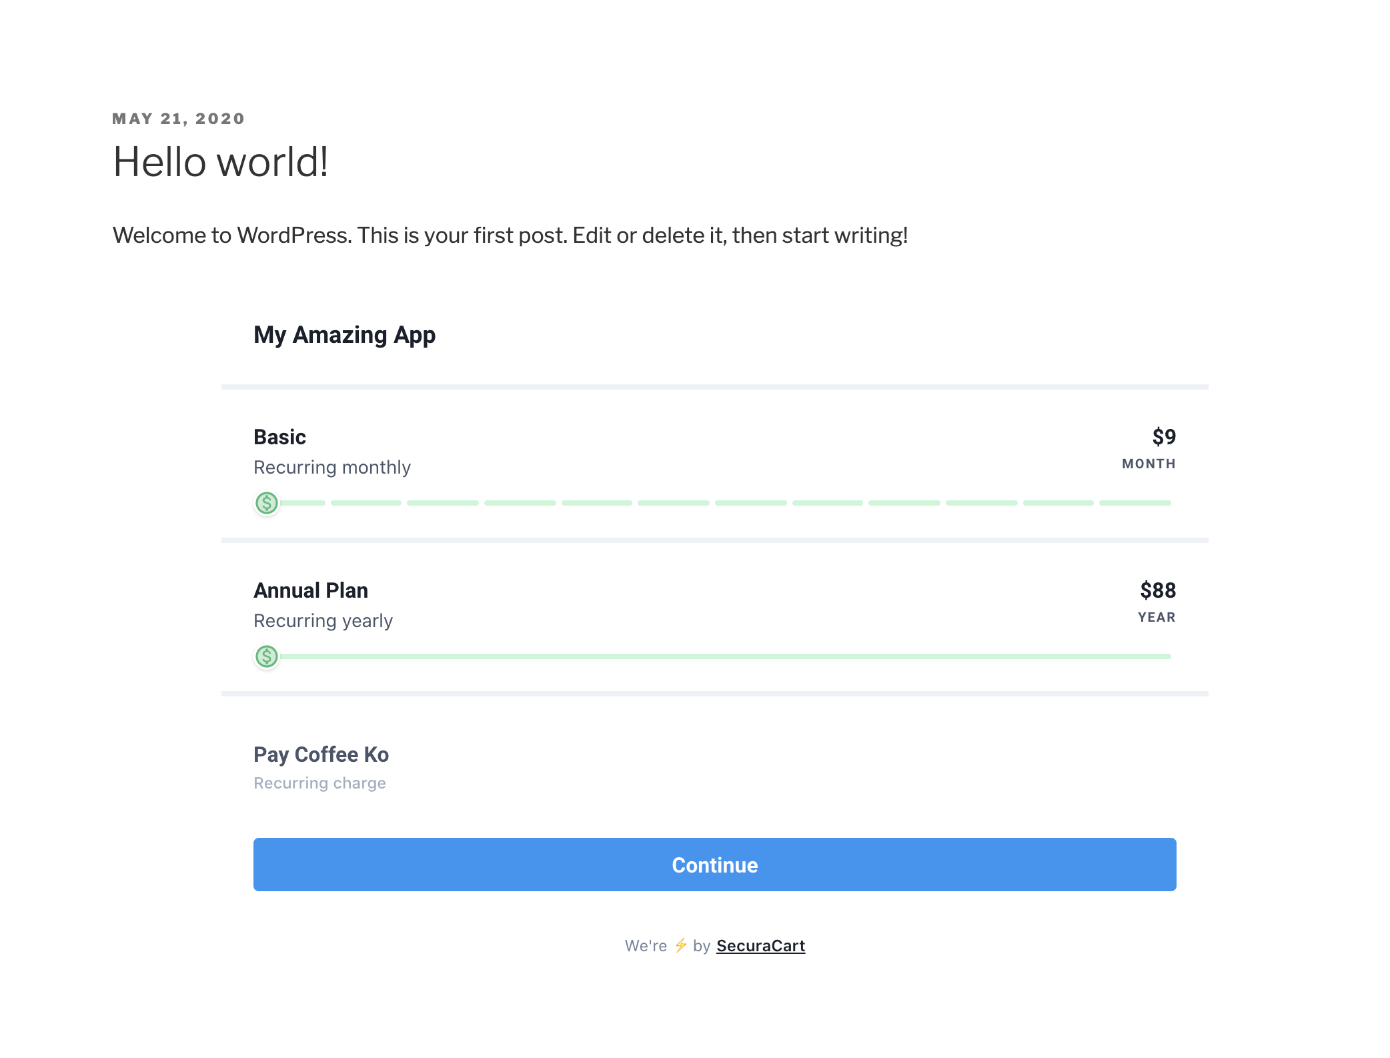Click the Hello world! post title
The image size is (1390, 1058).
pos(221,162)
